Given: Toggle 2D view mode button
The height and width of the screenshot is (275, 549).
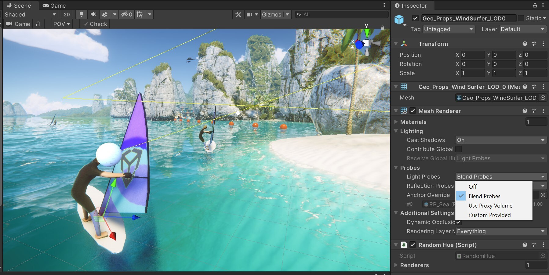Looking at the screenshot, I should click(x=67, y=14).
